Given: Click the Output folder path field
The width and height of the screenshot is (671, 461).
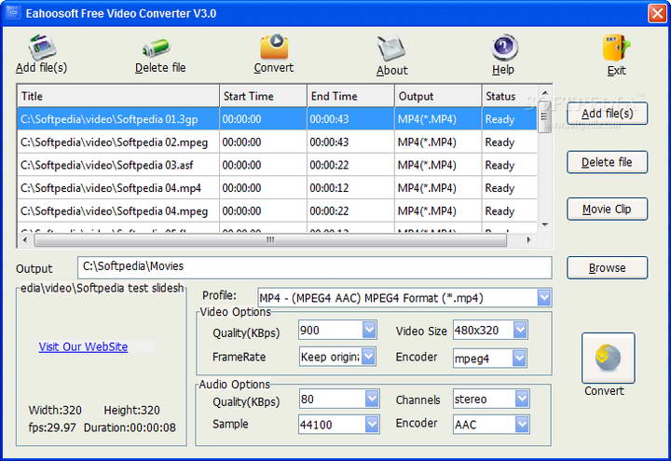Looking at the screenshot, I should tap(315, 268).
